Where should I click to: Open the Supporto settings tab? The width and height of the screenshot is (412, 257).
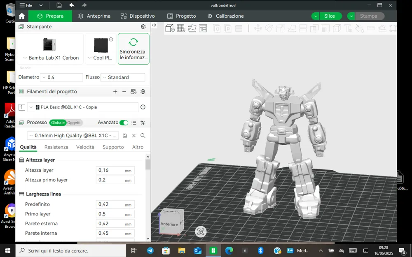(x=113, y=147)
